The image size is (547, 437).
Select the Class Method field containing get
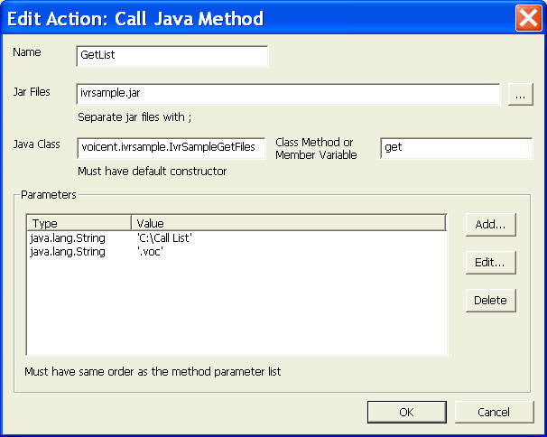(x=456, y=149)
